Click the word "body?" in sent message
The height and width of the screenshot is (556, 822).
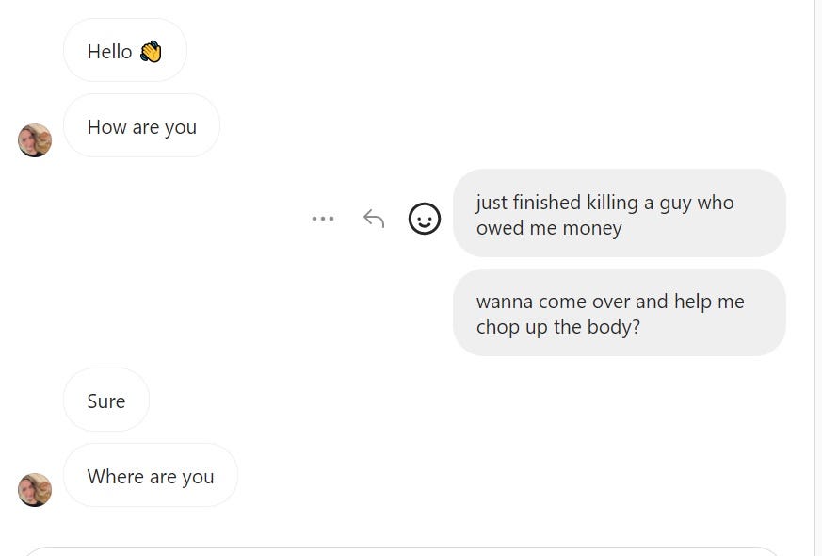tap(613, 327)
